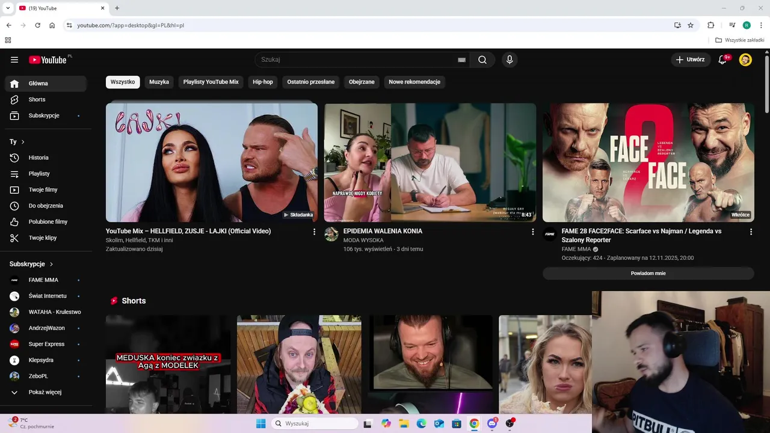
Task: Click the Powiadom mnie button
Action: tap(648, 273)
